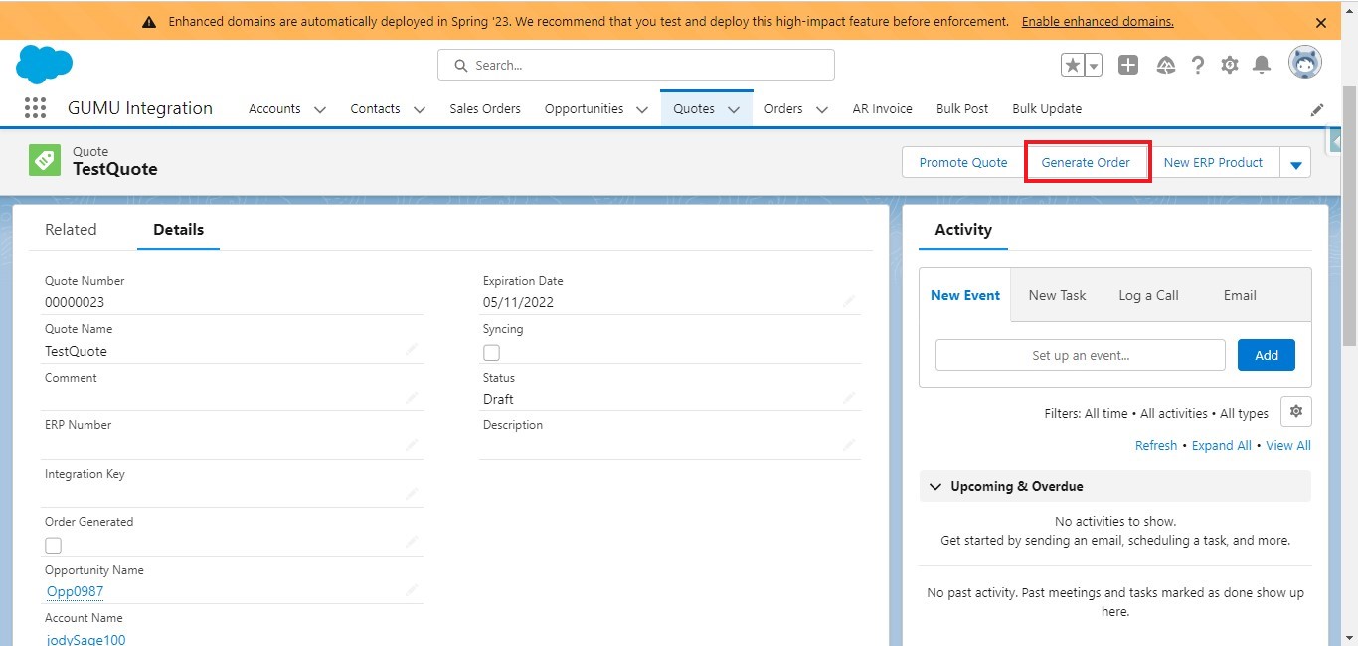Open the Bulk Update tab
1358x646 pixels.
(1047, 109)
